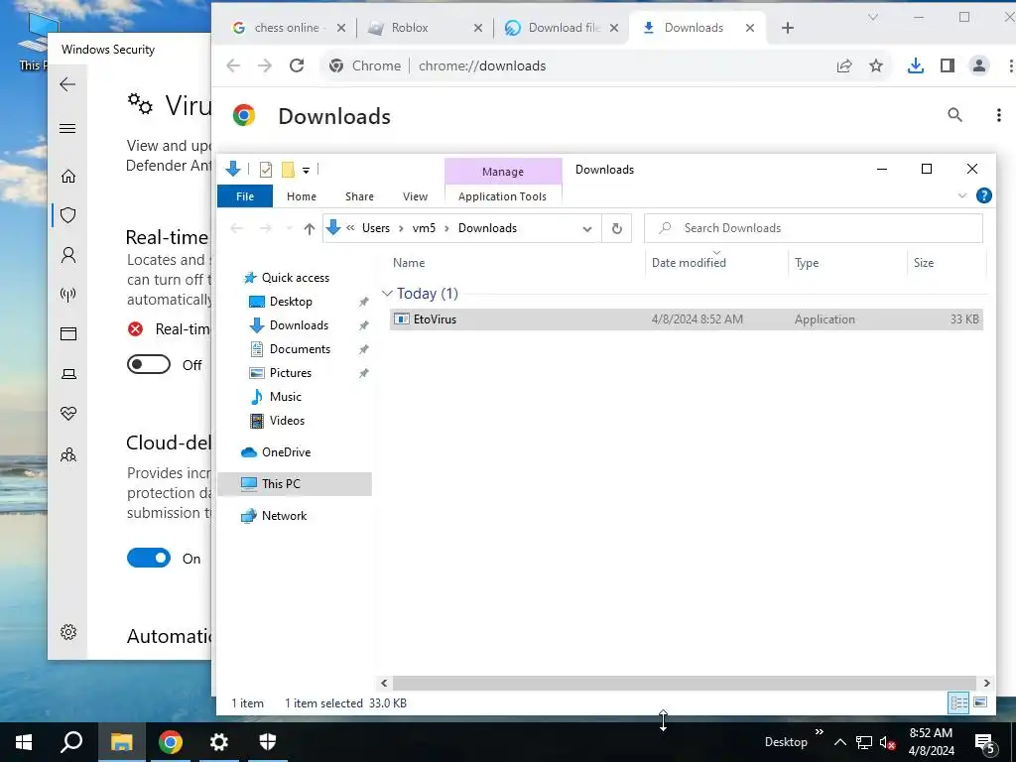Sort files by Date modified column

coord(689,262)
